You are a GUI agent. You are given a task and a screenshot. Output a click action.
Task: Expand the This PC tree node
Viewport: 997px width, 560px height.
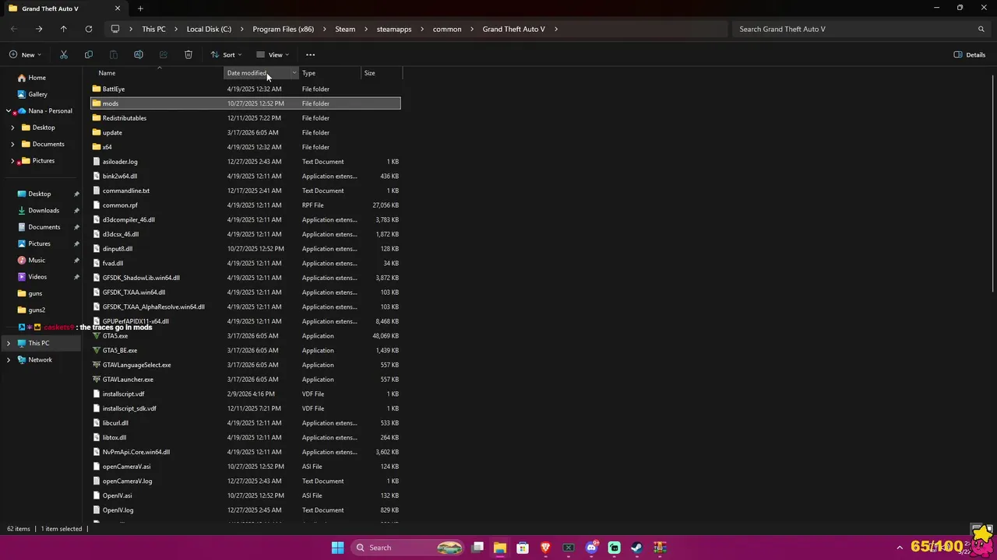click(x=9, y=343)
